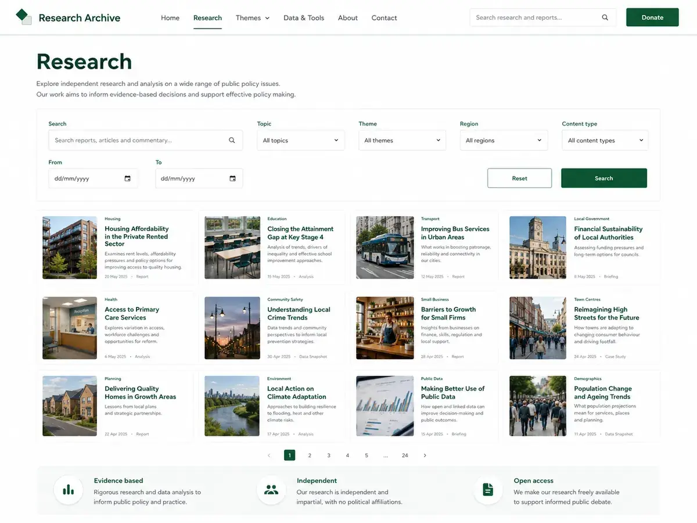The image size is (697, 523).
Task: Click the Independent people icon
Action: click(271, 490)
